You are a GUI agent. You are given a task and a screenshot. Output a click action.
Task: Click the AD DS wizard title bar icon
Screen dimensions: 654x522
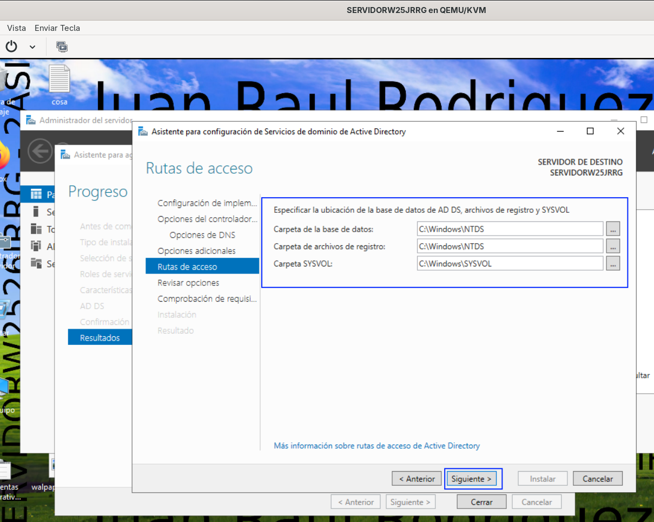pos(143,132)
